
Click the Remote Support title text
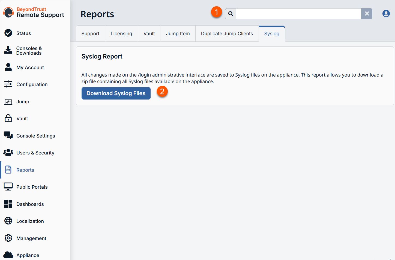40,15
